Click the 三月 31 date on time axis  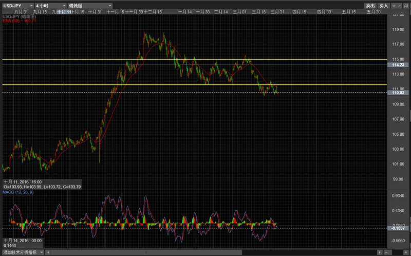point(277,12)
